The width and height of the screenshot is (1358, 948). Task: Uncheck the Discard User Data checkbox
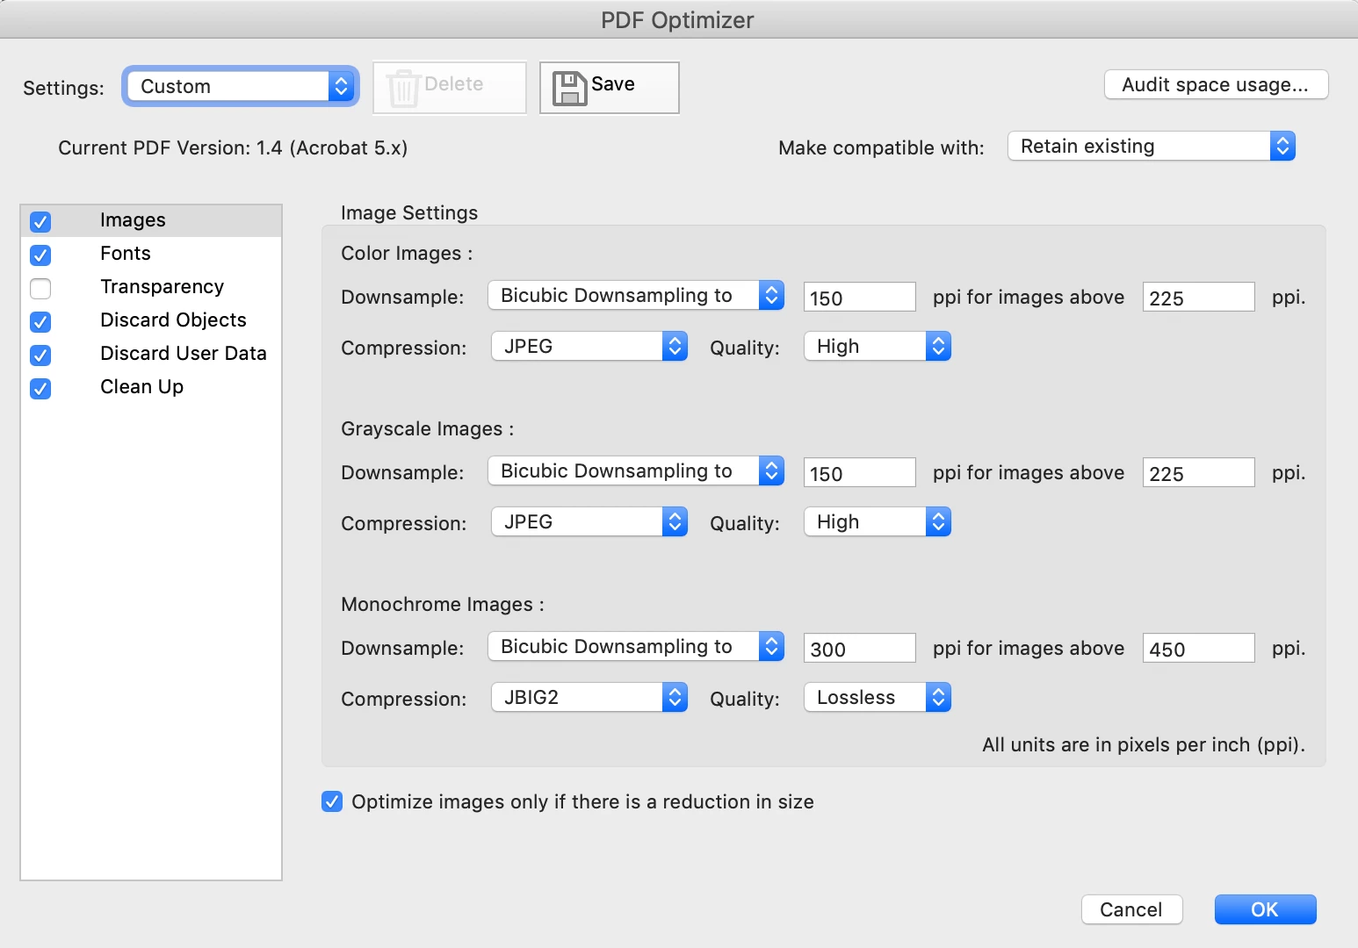[40, 355]
